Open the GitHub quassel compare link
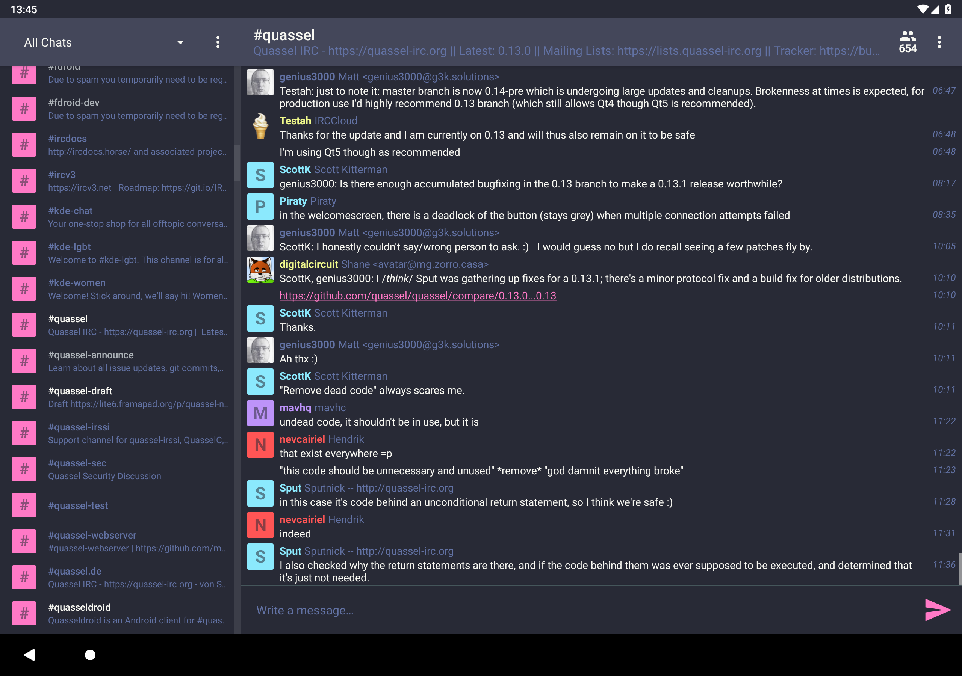The image size is (962, 676). (x=418, y=296)
